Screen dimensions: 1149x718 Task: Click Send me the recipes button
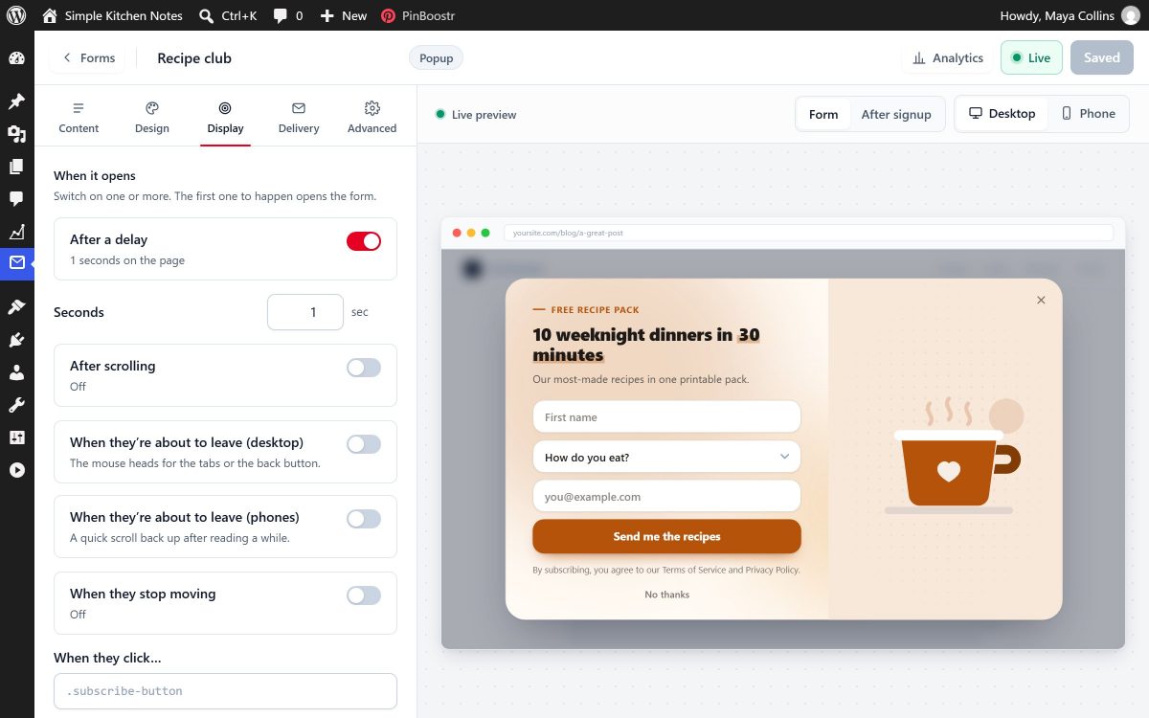[x=666, y=536]
